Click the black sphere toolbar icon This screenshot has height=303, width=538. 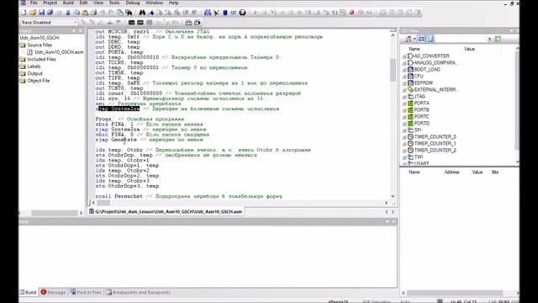pyautogui.click(x=243, y=13)
